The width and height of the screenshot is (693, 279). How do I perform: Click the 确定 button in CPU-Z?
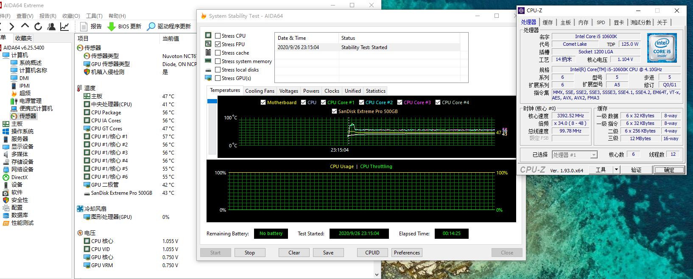[669, 170]
